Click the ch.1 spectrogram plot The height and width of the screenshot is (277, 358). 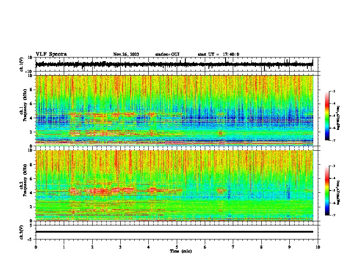pyautogui.click(x=174, y=110)
